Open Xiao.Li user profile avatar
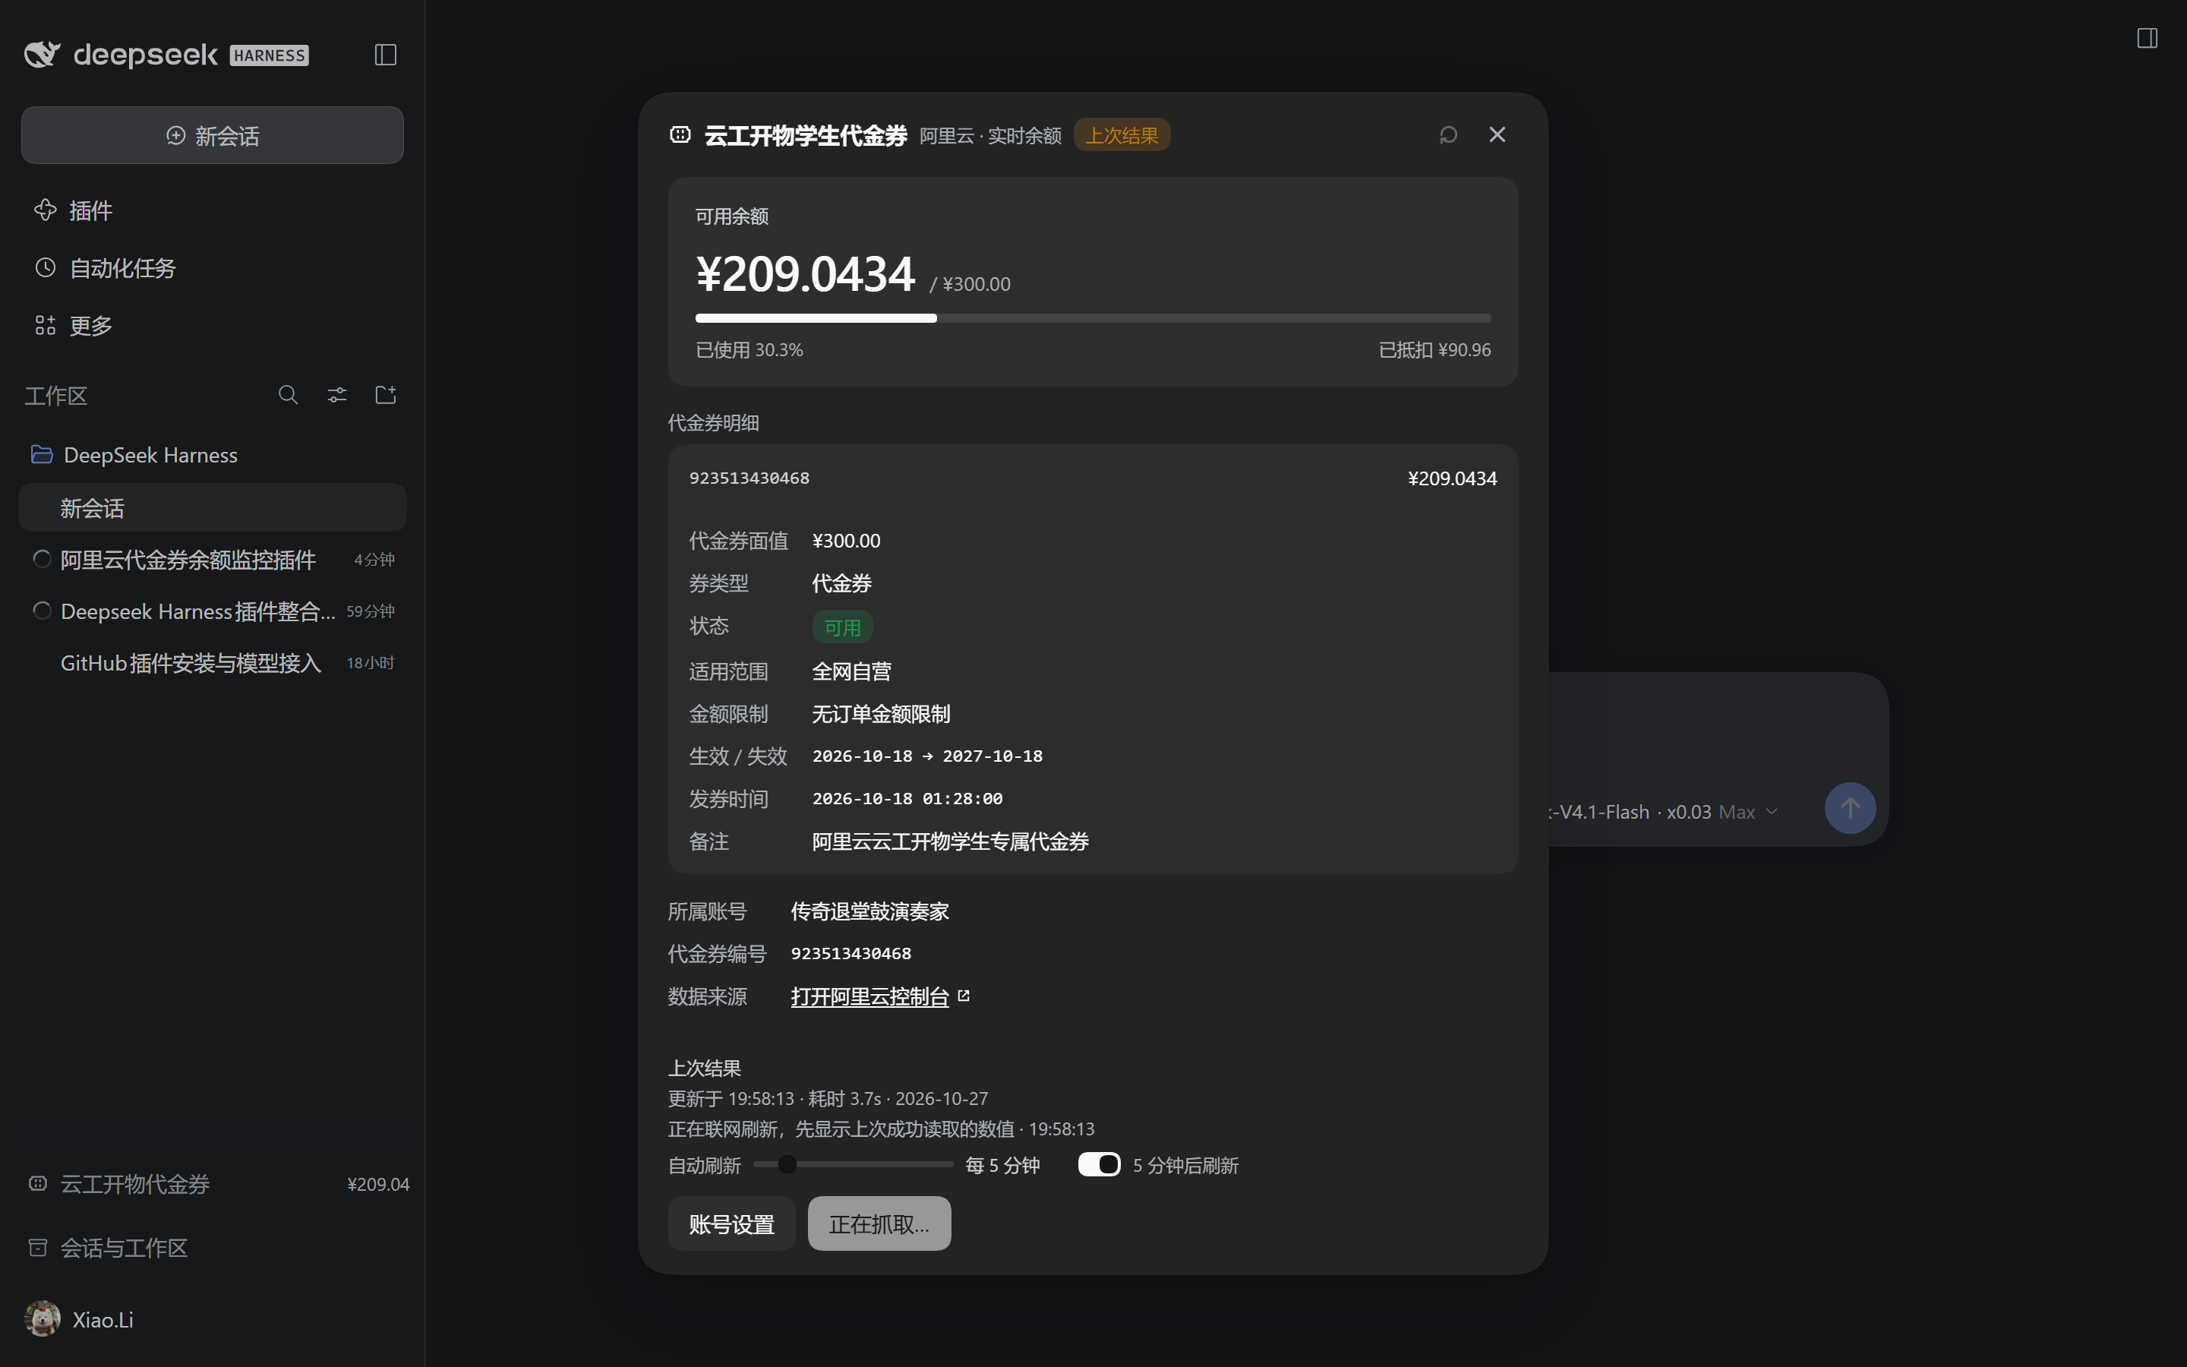The height and width of the screenshot is (1367, 2187). point(43,1319)
